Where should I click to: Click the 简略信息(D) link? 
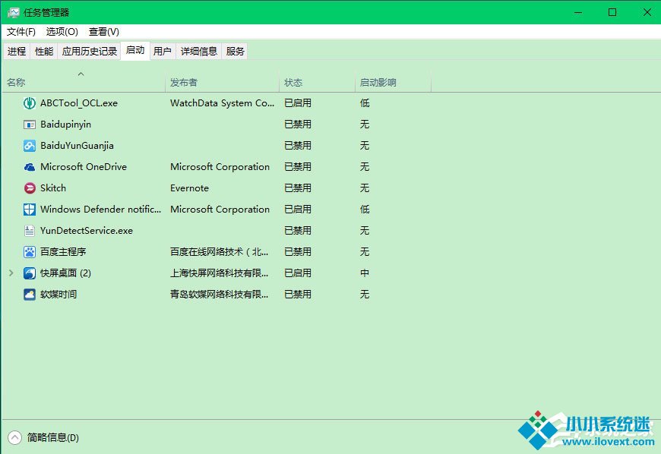(53, 437)
